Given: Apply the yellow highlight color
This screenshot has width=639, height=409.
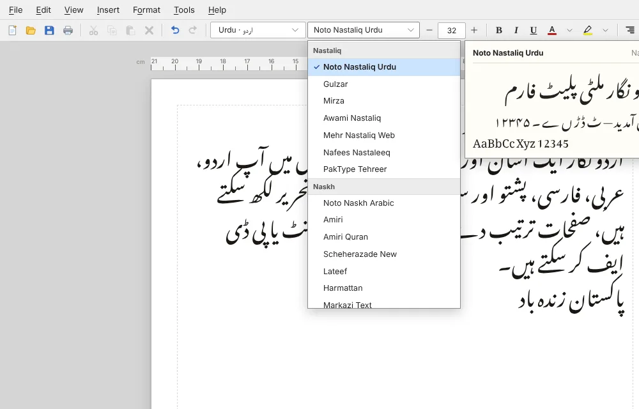Looking at the screenshot, I should tap(588, 30).
